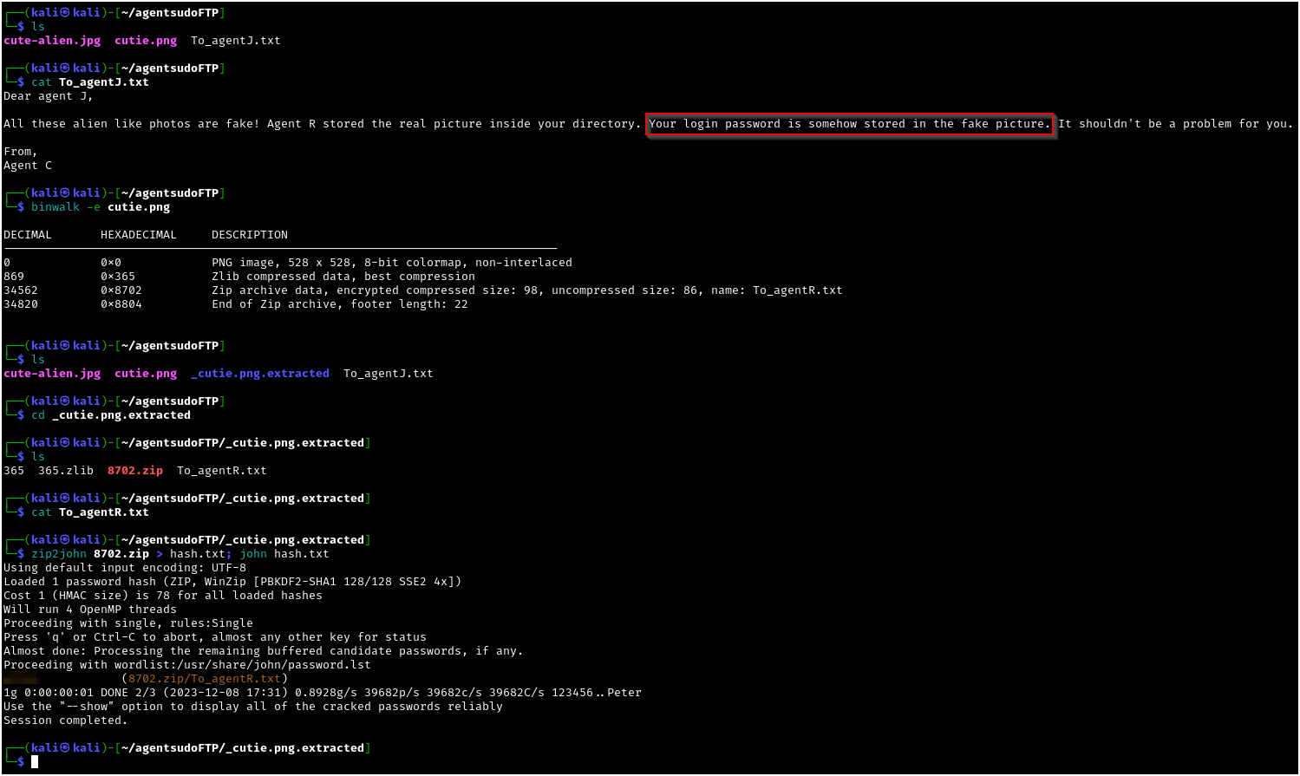Click the 'binwalk -e cutie.png' command
Image resolution: width=1300 pixels, height=776 pixels.
(101, 207)
